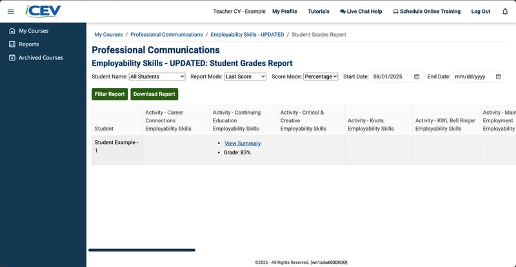Click the copyright footer text

301,262
